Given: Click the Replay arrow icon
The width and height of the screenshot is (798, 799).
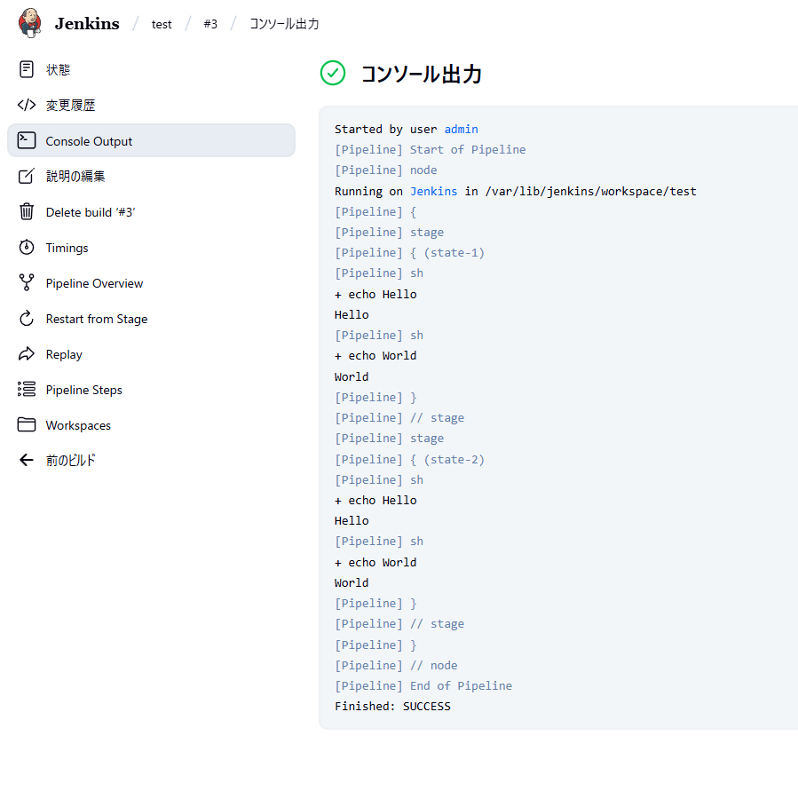Looking at the screenshot, I should click(x=27, y=354).
